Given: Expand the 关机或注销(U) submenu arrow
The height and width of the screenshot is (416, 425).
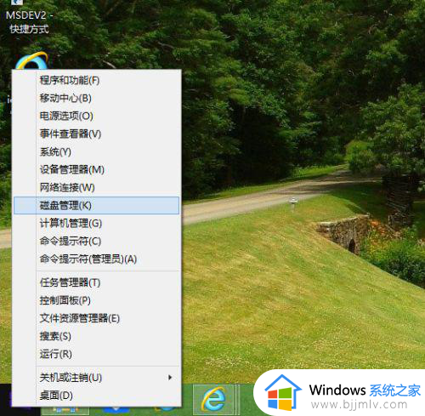Looking at the screenshot, I should coord(170,378).
